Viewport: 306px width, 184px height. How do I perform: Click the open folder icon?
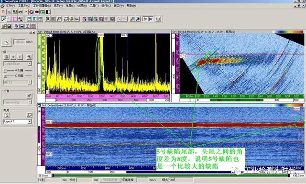pos(4,26)
